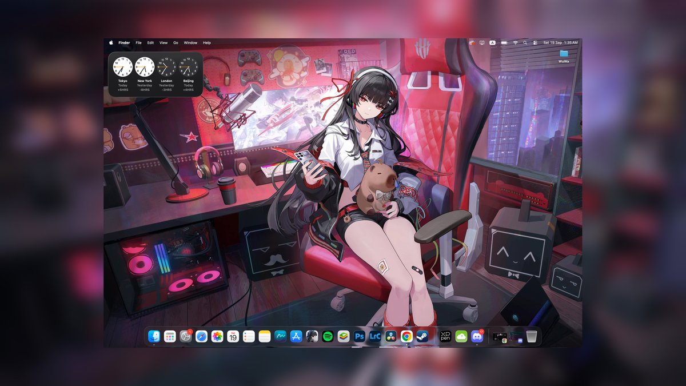
Task: Open the Edit menu
Action: [x=150, y=42]
